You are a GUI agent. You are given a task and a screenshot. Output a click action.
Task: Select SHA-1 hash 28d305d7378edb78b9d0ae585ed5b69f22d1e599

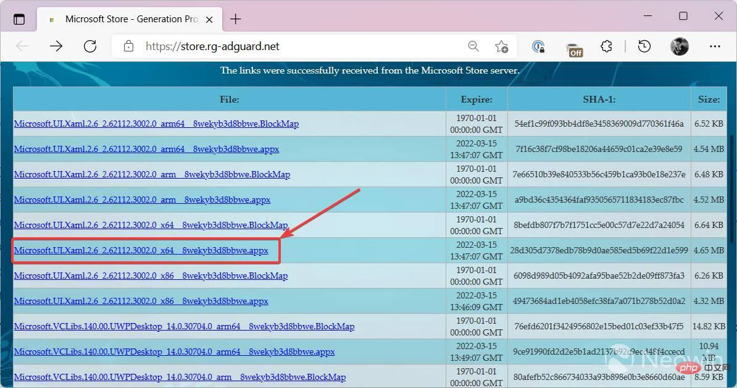(599, 251)
